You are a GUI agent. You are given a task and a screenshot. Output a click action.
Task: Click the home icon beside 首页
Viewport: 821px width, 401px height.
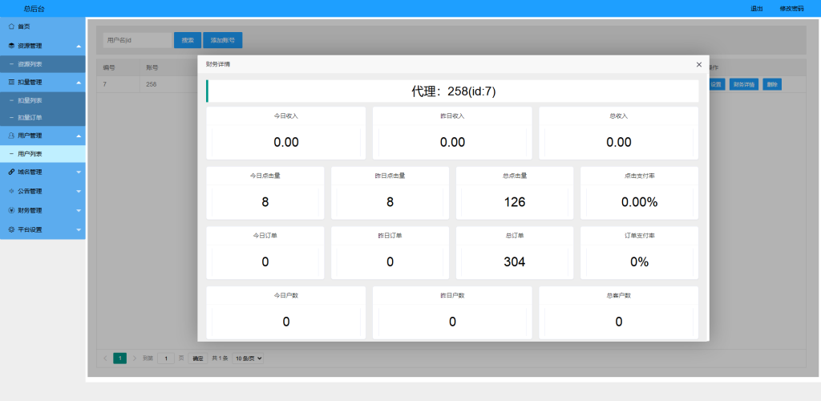[11, 26]
